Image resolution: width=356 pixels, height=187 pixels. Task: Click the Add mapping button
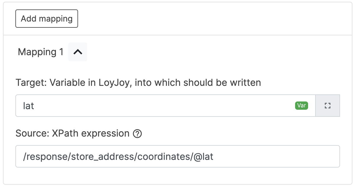(x=47, y=19)
